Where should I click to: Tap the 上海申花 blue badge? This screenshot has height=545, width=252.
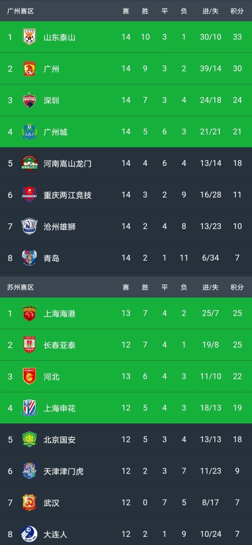tap(29, 408)
